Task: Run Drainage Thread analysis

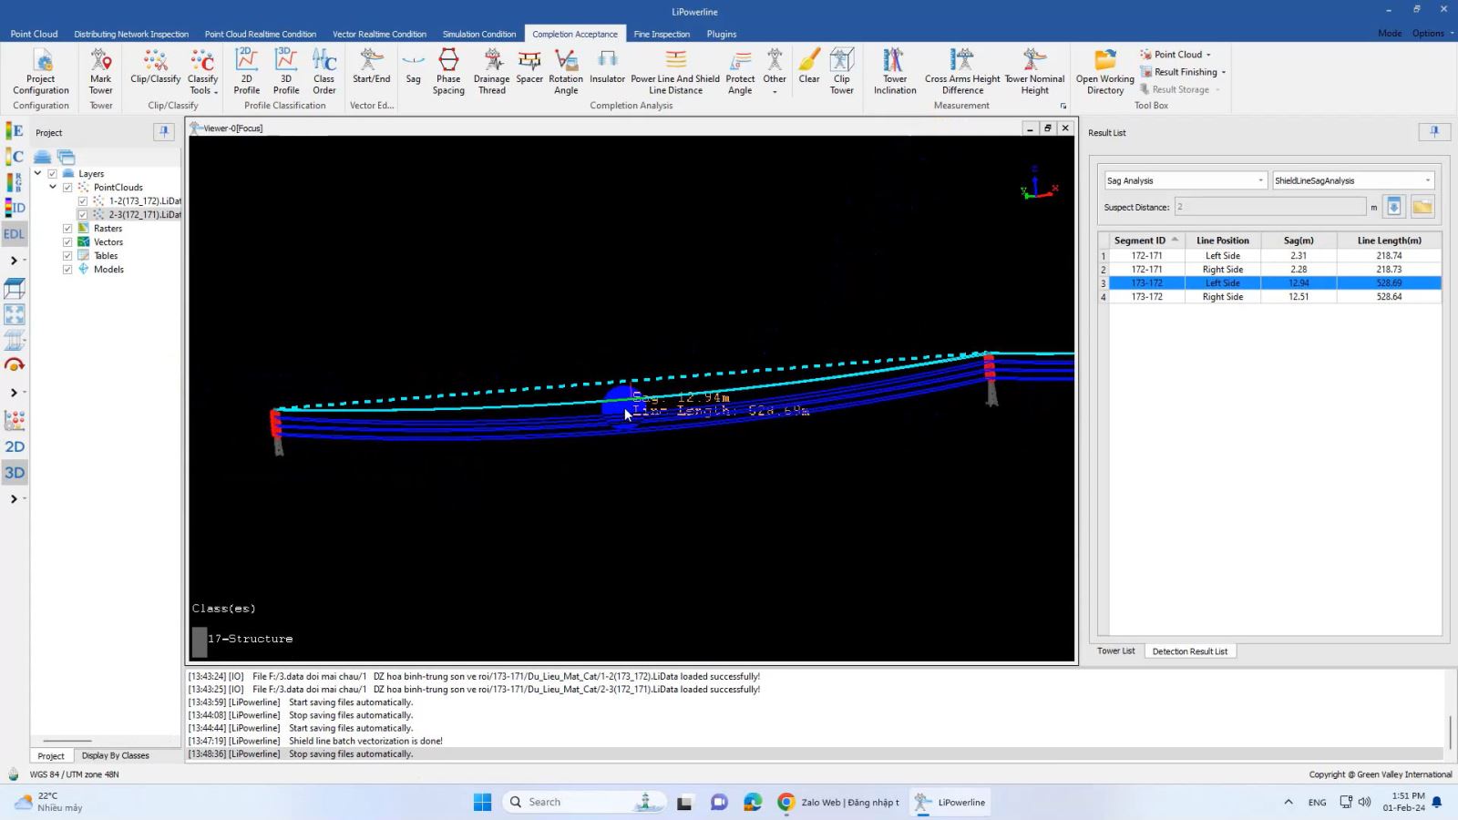Action: pos(492,72)
